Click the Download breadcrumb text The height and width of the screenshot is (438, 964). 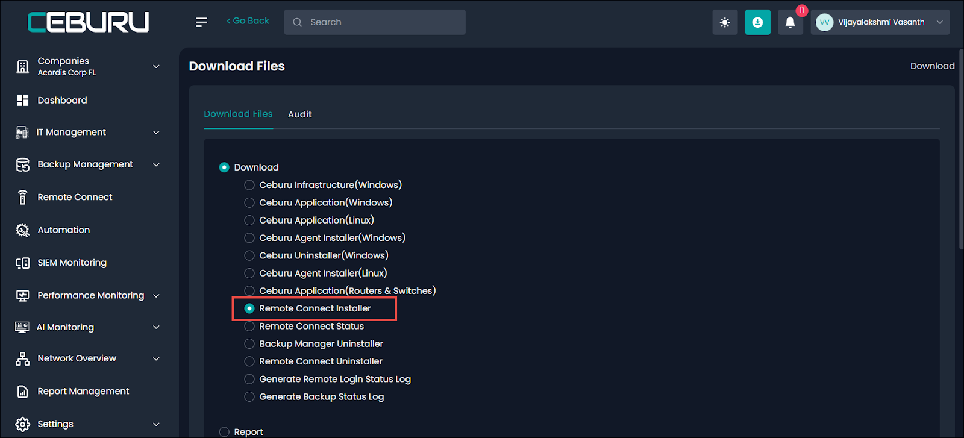point(932,66)
